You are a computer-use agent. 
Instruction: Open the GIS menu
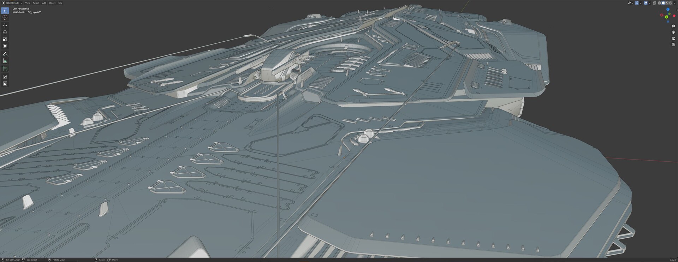(x=60, y=3)
